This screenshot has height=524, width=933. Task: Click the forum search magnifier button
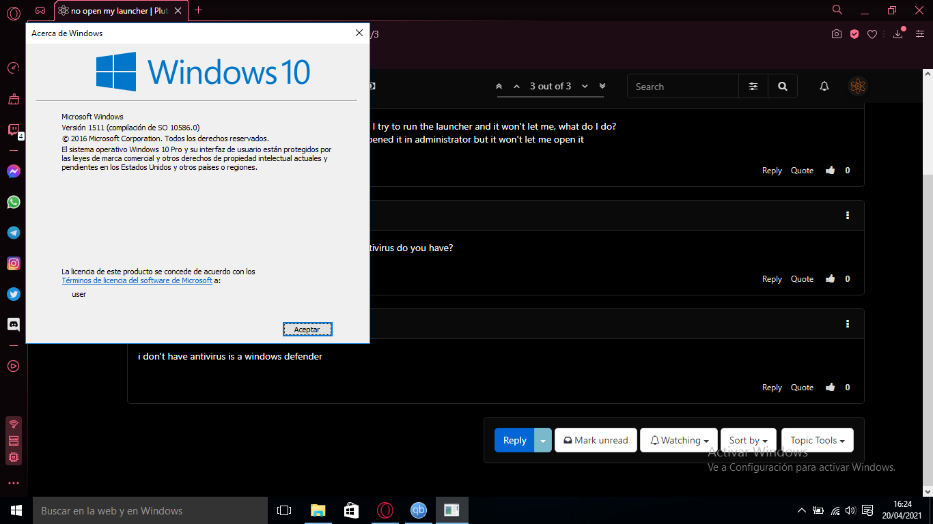pyautogui.click(x=783, y=87)
